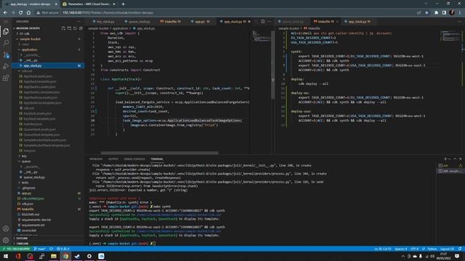Screen dimensions: 465x261
Task: Add a new terminal with the plus
Action: point(445,159)
